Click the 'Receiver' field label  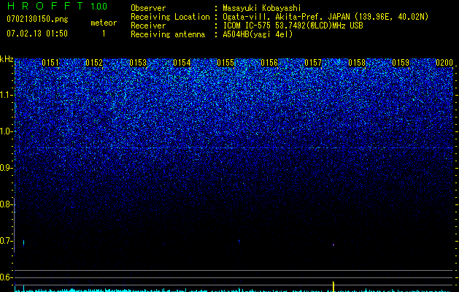tap(148, 26)
